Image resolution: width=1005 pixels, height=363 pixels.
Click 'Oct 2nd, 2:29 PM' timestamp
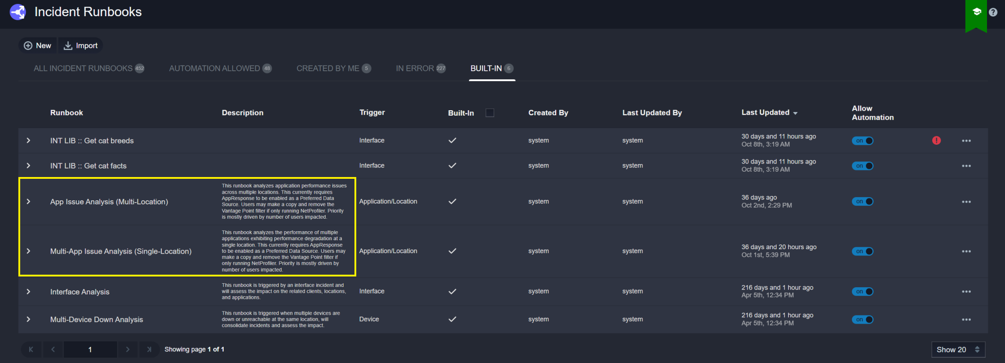pyautogui.click(x=767, y=205)
